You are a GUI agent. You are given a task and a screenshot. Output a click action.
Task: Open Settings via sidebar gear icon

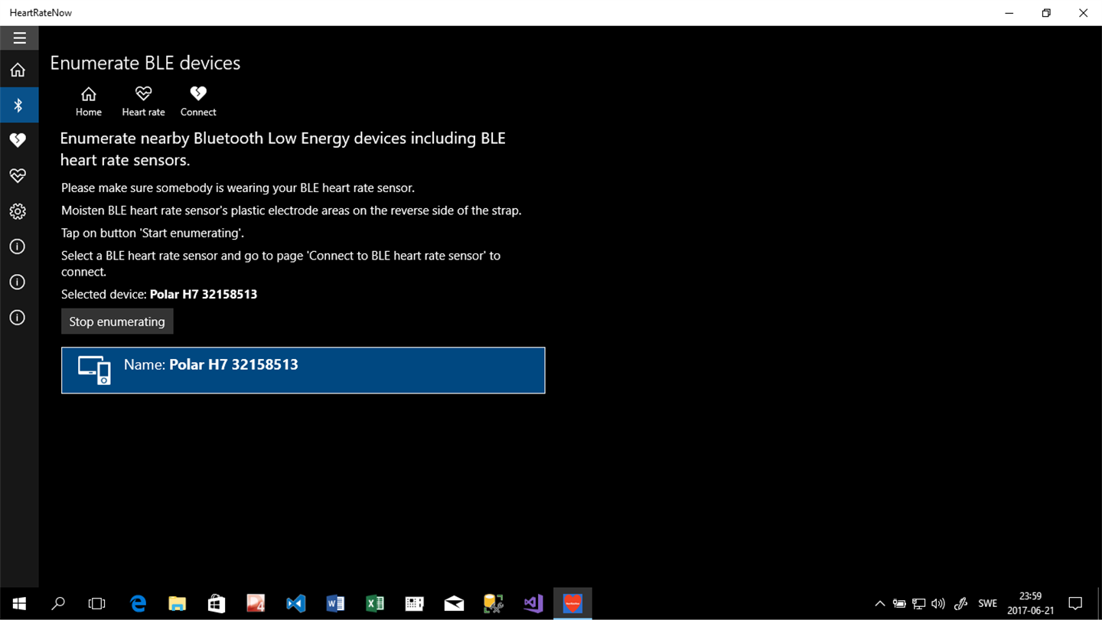(18, 211)
